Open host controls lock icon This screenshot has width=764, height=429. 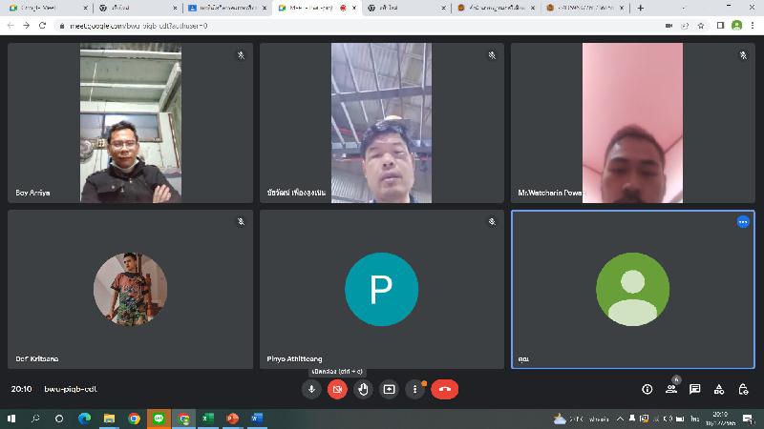tap(743, 389)
